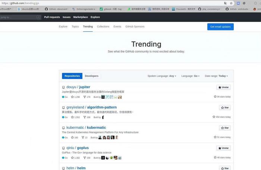
Task: Star the helm/helm repository
Action: (x=225, y=168)
